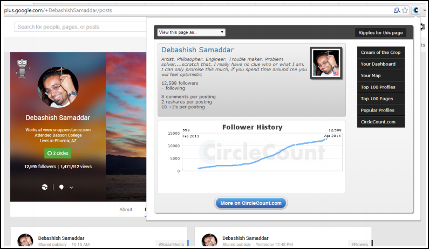This screenshot has height=249, width=429.
Task: Expand the small chevron beside the pin icon
Action: coord(71,188)
